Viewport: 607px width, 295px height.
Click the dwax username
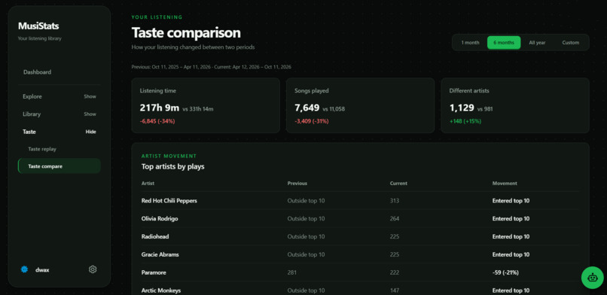(42, 270)
